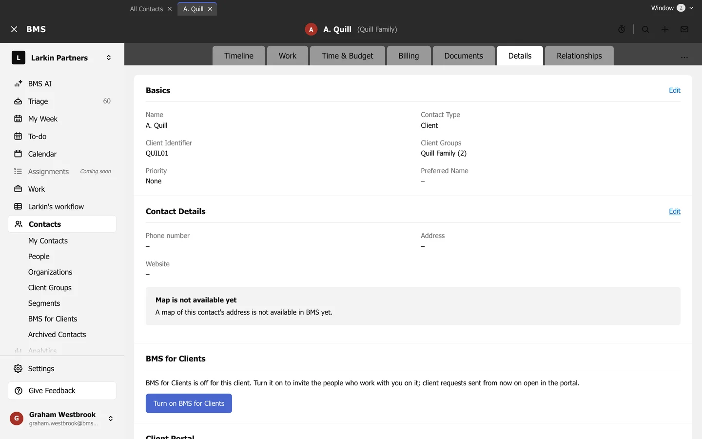Open My Week in the sidebar
702x439 pixels.
(x=62, y=119)
